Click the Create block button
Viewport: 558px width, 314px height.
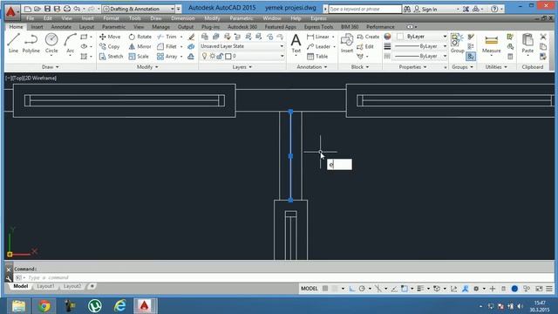[368, 37]
